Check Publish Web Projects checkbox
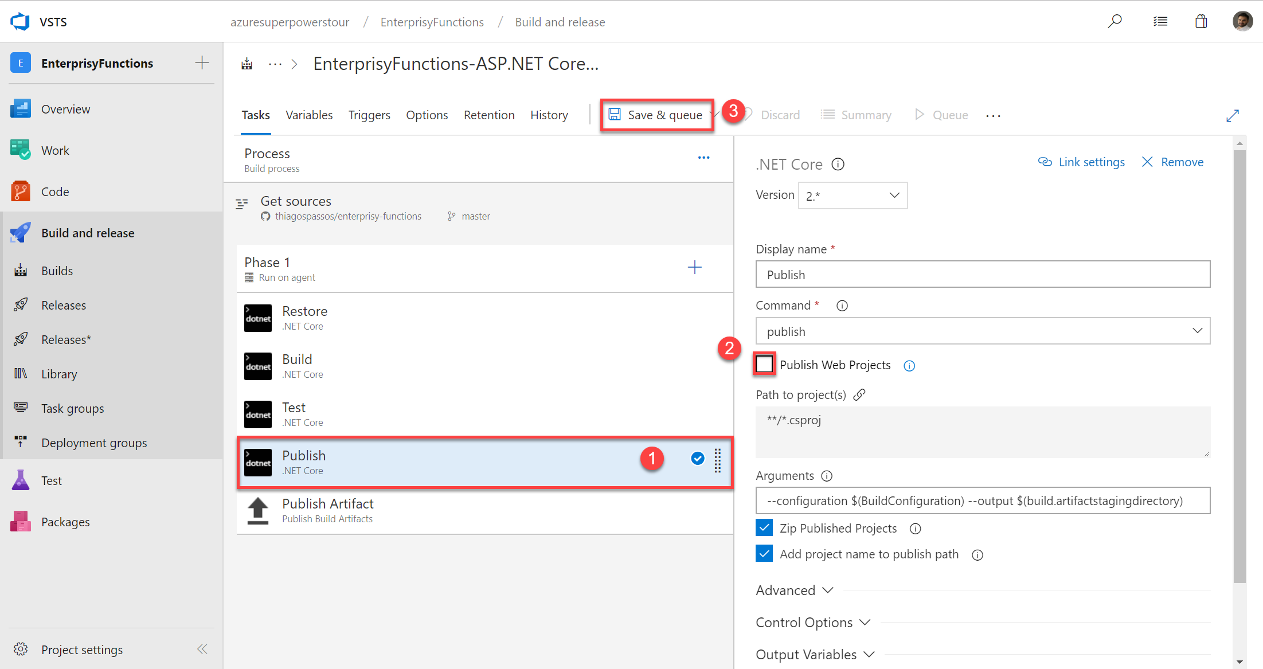The image size is (1263, 669). coord(764,364)
